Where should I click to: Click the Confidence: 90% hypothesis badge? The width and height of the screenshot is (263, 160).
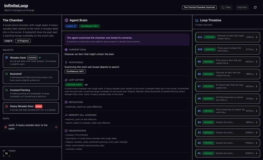tap(75, 72)
